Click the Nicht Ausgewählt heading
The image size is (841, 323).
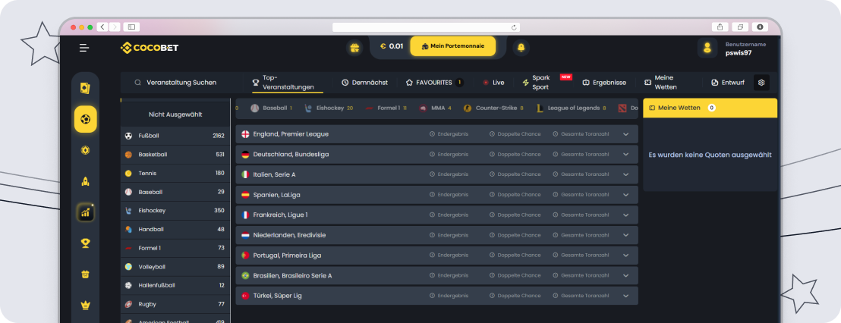175,114
